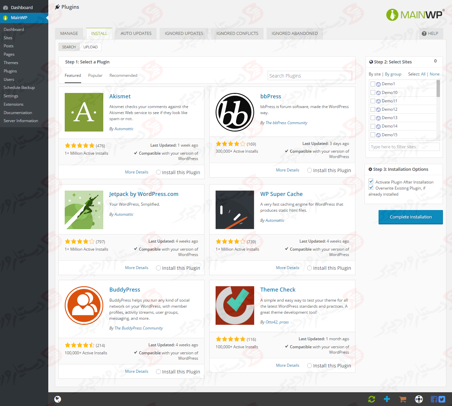This screenshot has width=452, height=406.
Task: Switch site selection to By group
Action: (x=393, y=74)
